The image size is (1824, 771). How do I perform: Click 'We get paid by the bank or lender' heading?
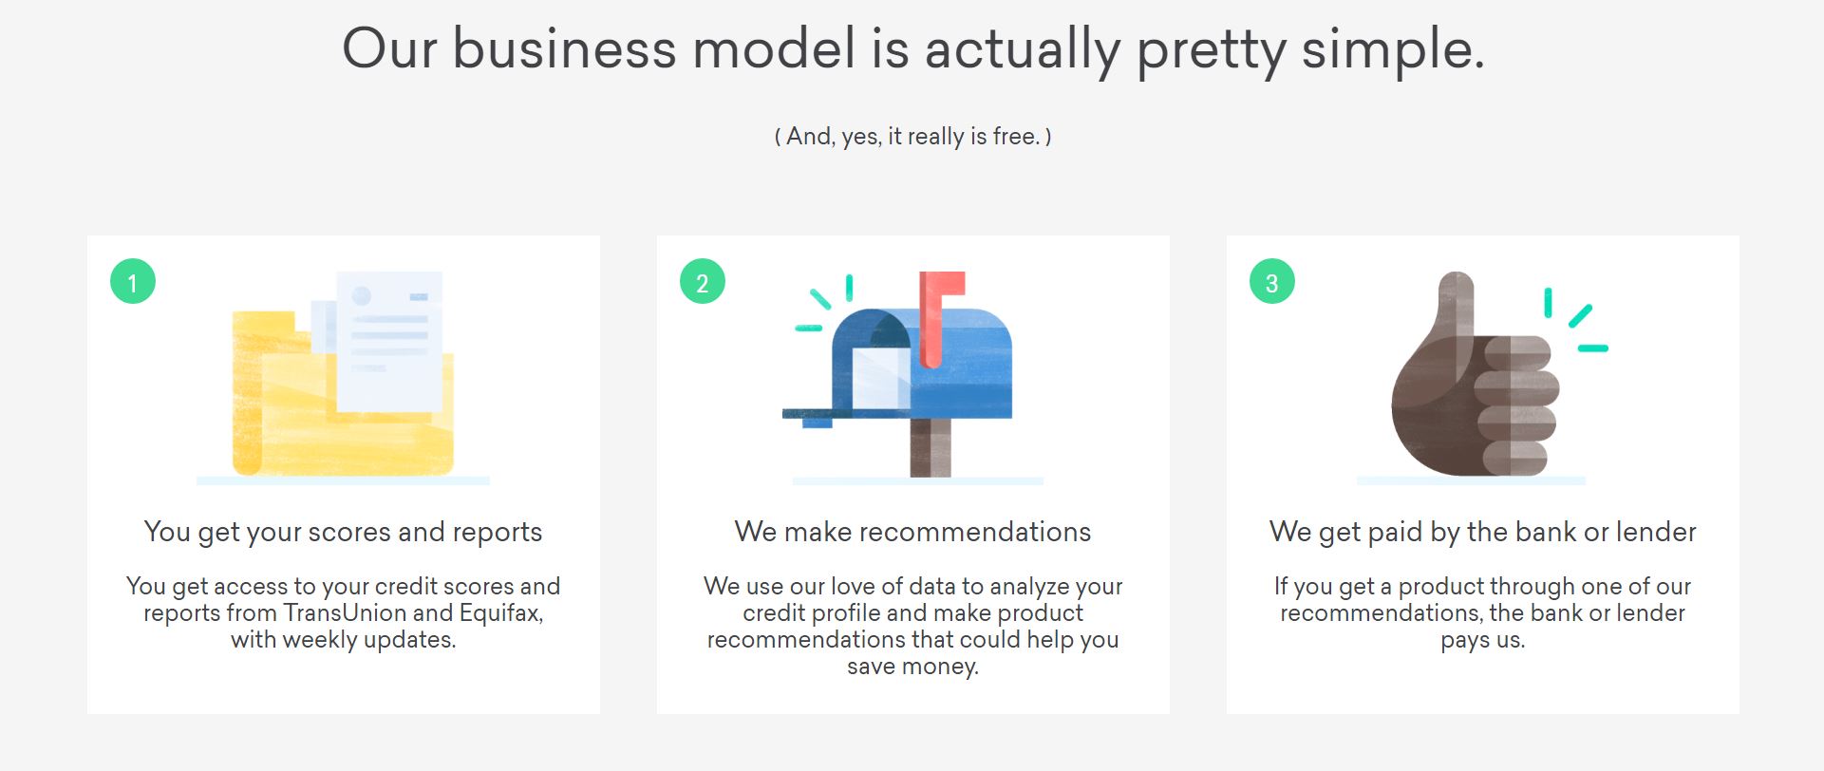(x=1482, y=533)
